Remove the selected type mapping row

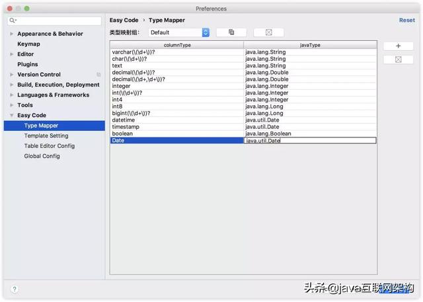[398, 59]
